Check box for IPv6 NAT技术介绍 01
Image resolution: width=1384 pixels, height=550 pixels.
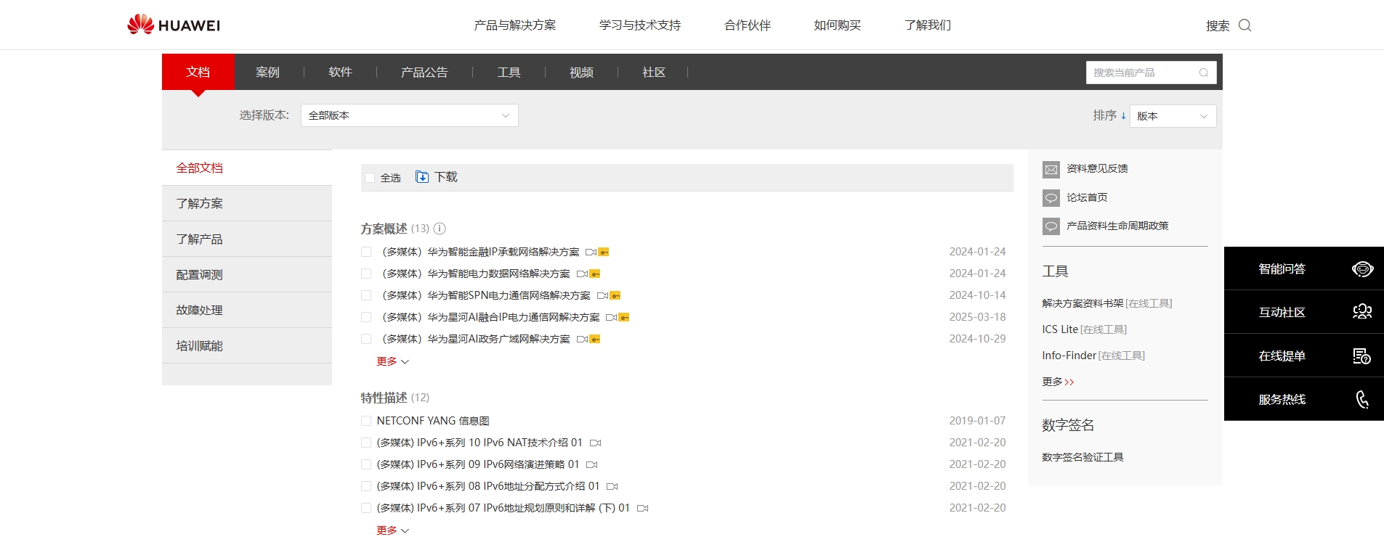coord(366,443)
